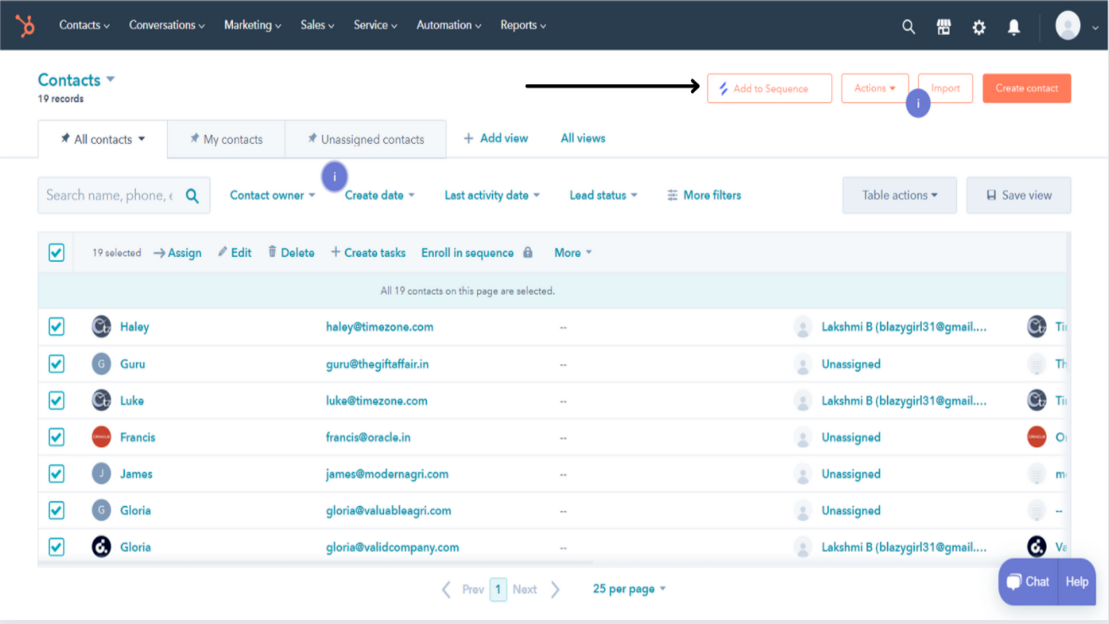Open the marketplace icon in header
The image size is (1109, 624).
click(x=943, y=27)
